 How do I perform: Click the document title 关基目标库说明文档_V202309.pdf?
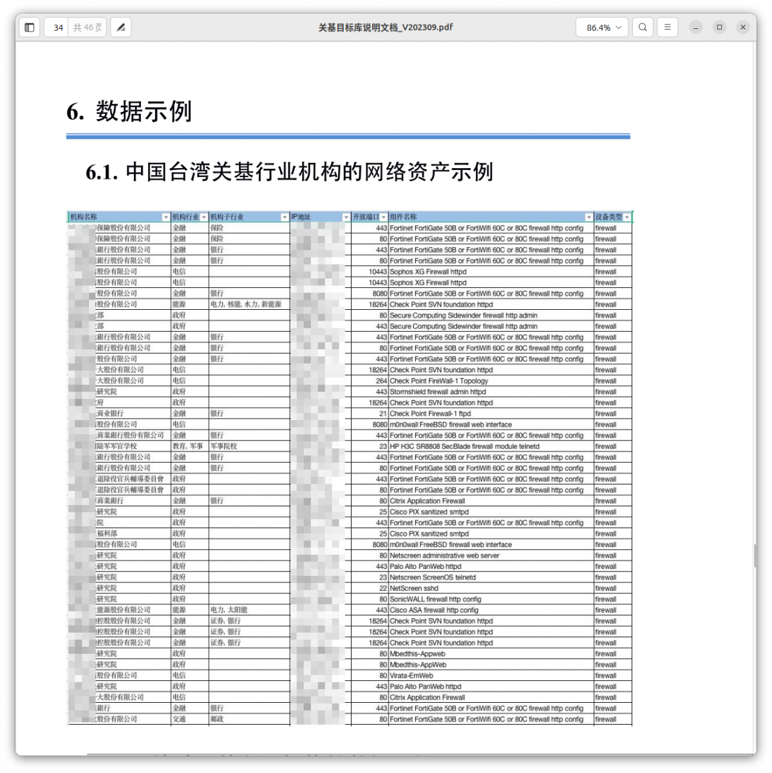tap(385, 28)
